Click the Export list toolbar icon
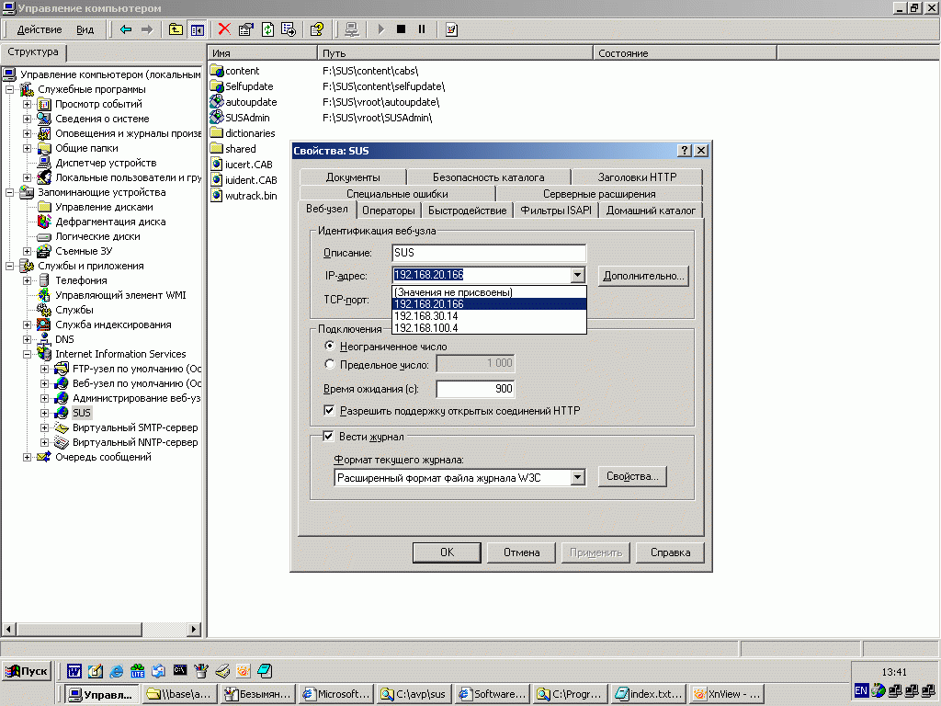941x706 pixels. point(289,28)
